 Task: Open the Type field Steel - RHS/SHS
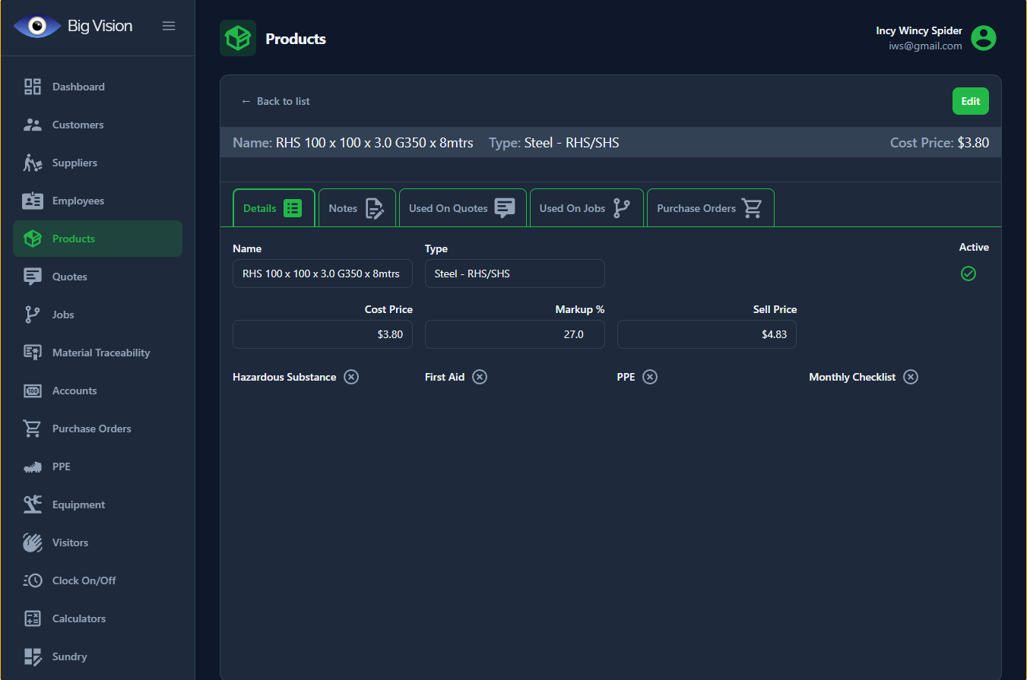515,274
